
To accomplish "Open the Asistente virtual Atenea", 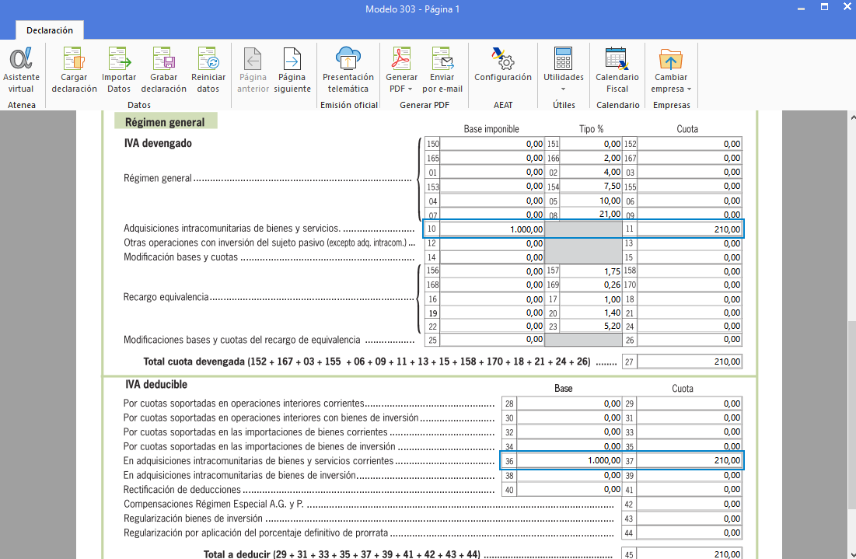I will click(21, 70).
